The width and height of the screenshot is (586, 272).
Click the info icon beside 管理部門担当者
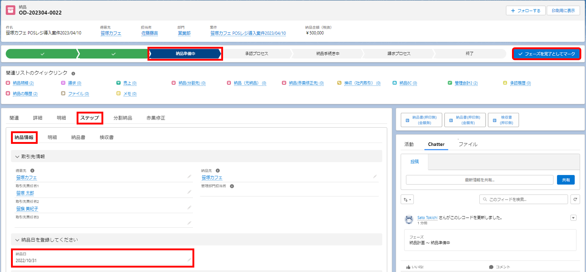tap(232, 186)
